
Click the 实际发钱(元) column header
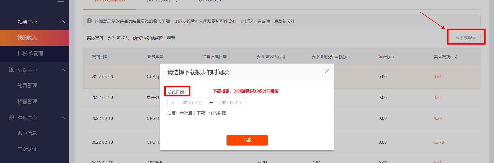(445, 57)
